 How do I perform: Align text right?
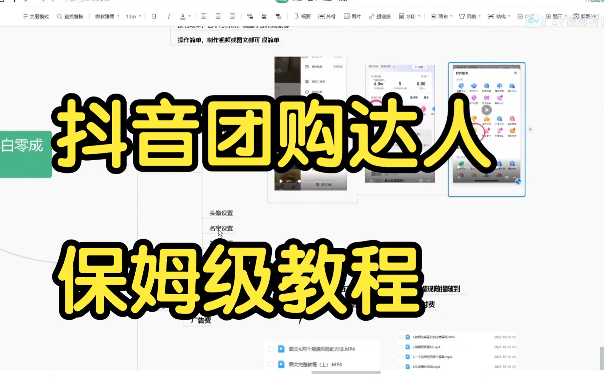(x=232, y=16)
